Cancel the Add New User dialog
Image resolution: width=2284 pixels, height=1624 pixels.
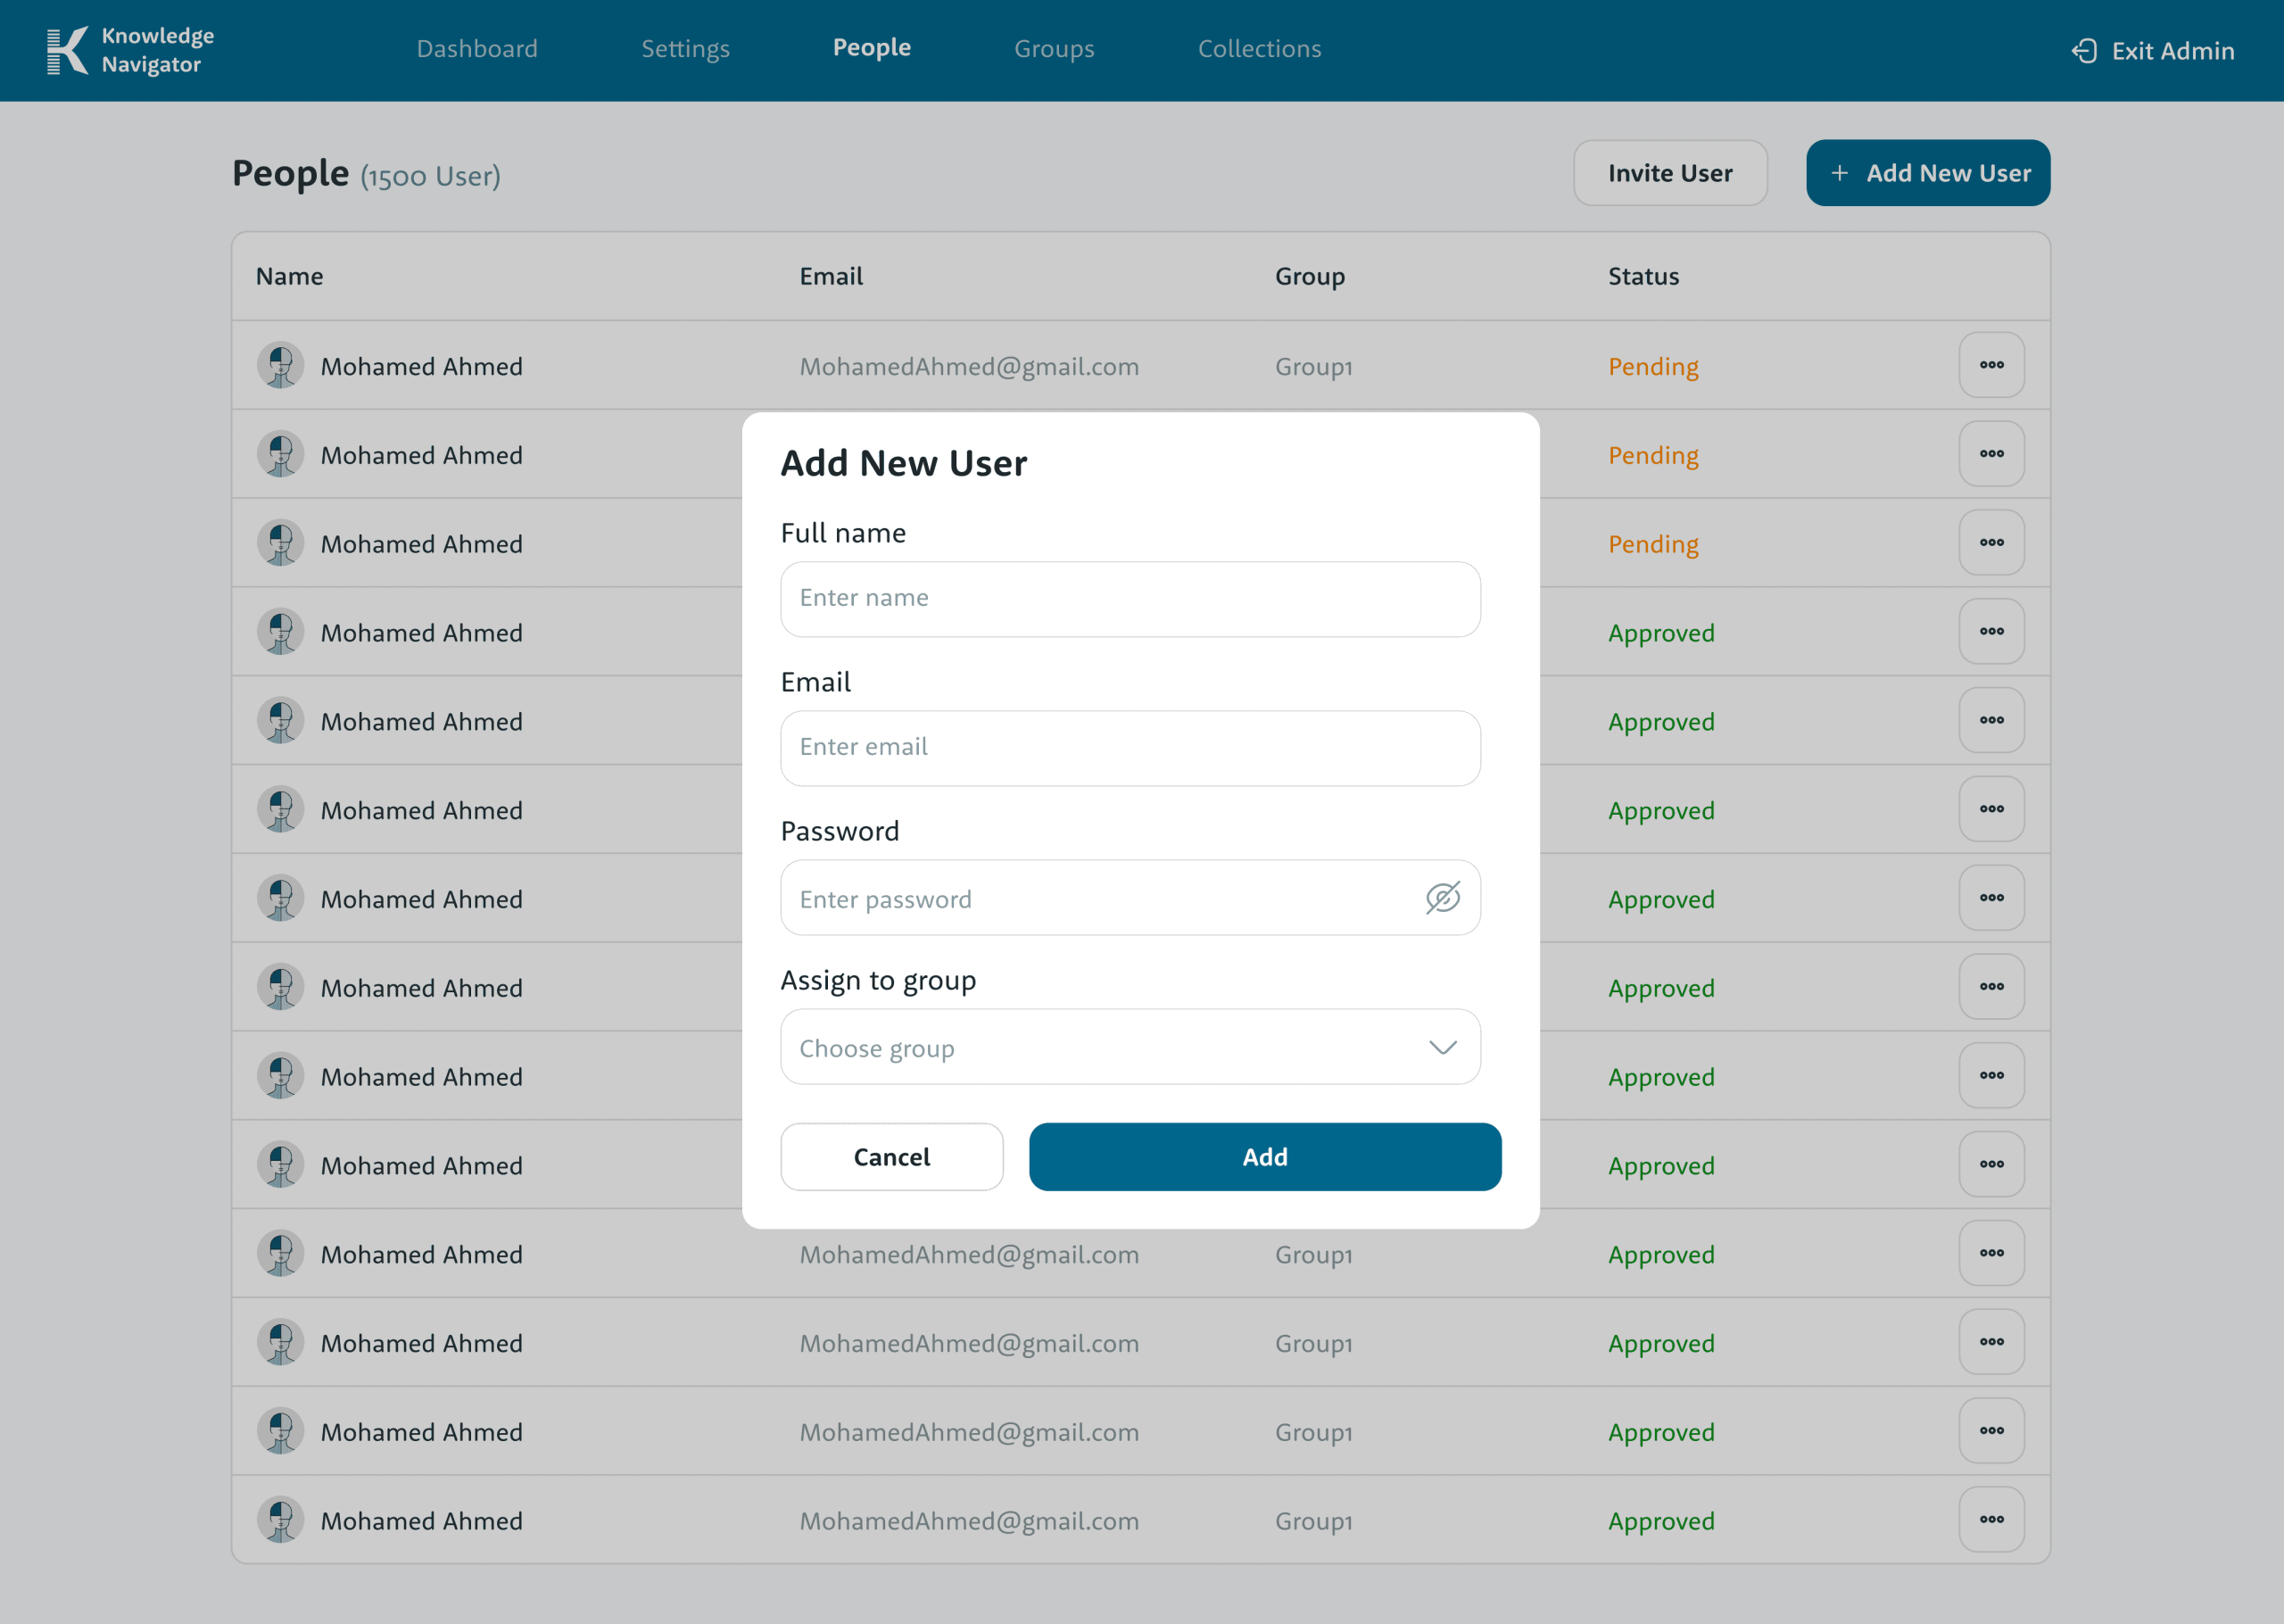890,1157
